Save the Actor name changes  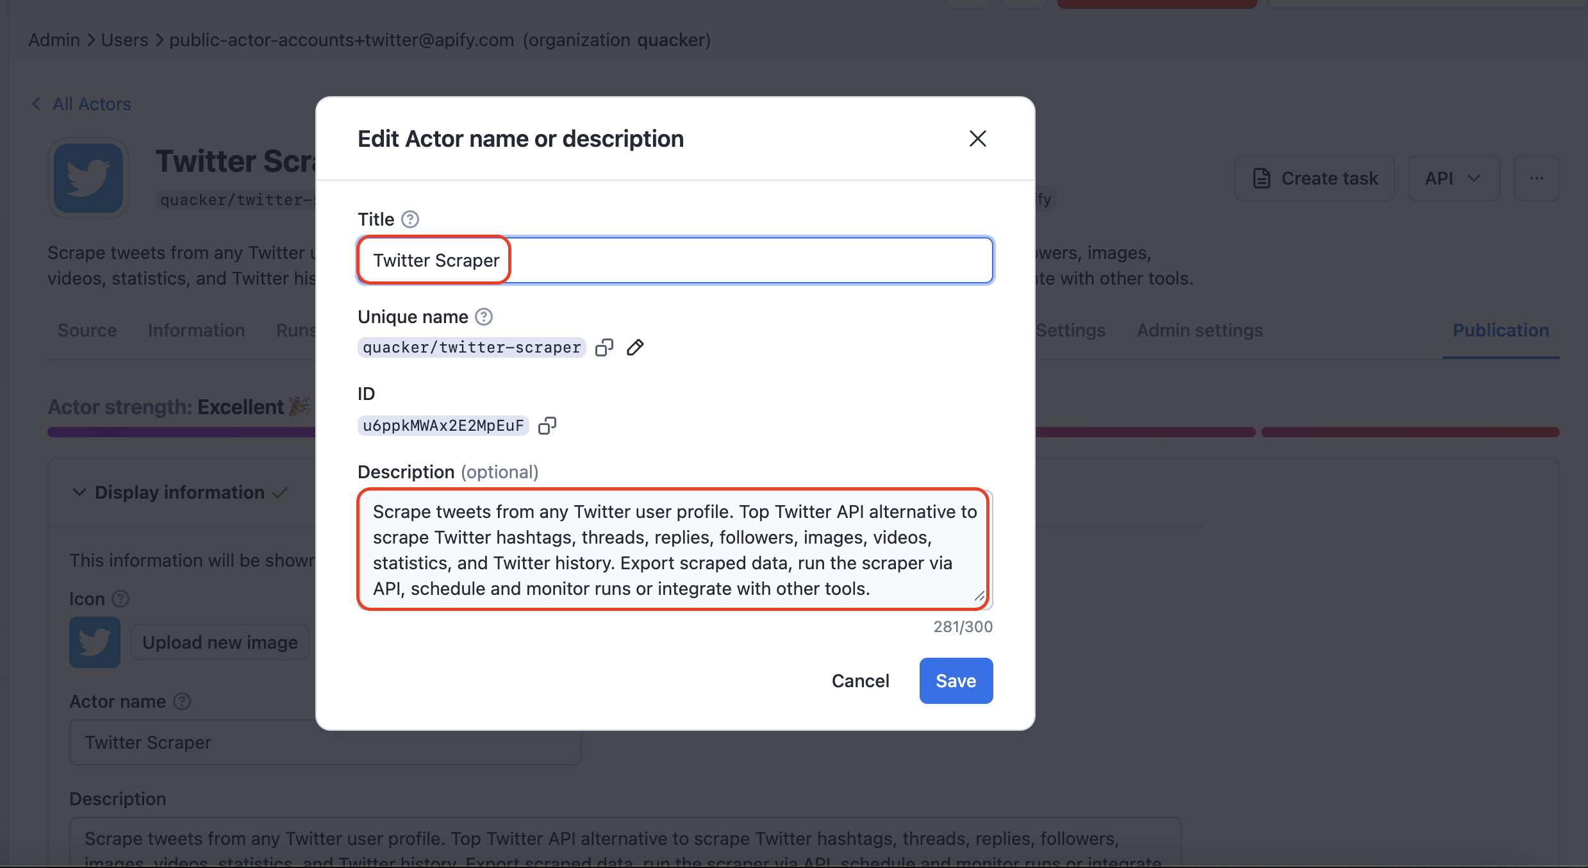[x=955, y=680]
